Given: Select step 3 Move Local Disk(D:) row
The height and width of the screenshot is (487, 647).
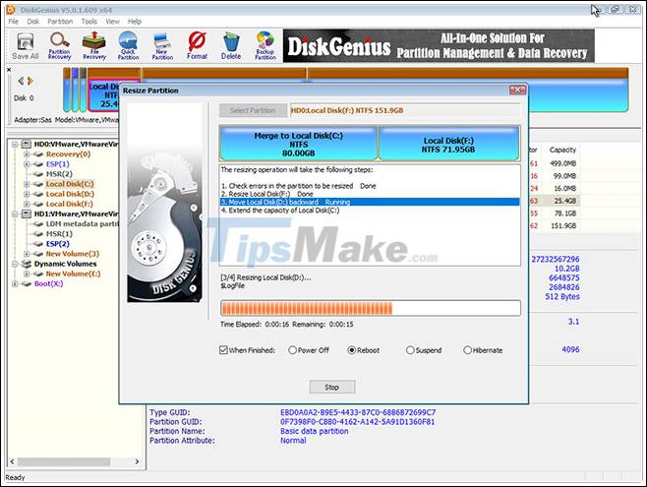Looking at the screenshot, I should coord(370,202).
